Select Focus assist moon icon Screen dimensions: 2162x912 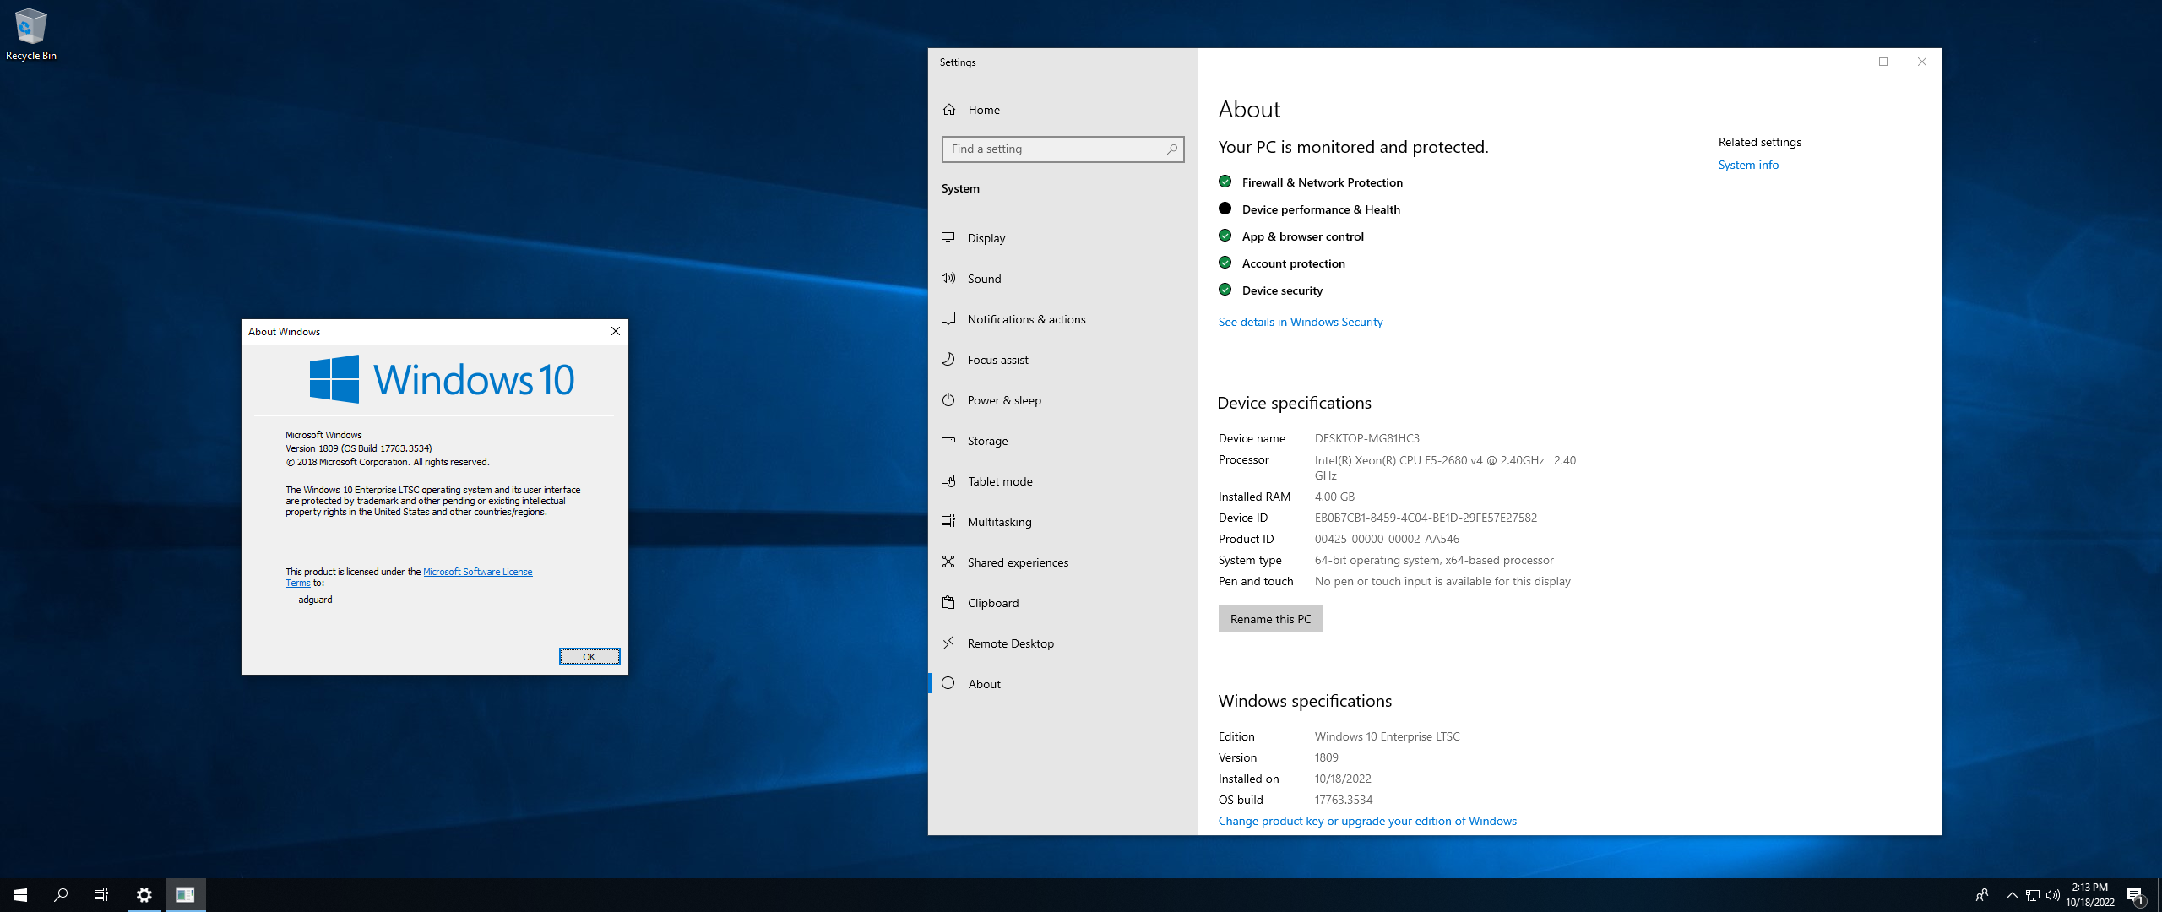[x=948, y=360]
